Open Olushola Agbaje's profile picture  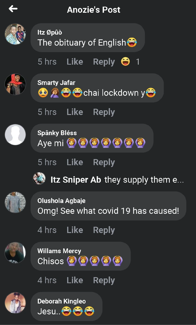point(15,202)
